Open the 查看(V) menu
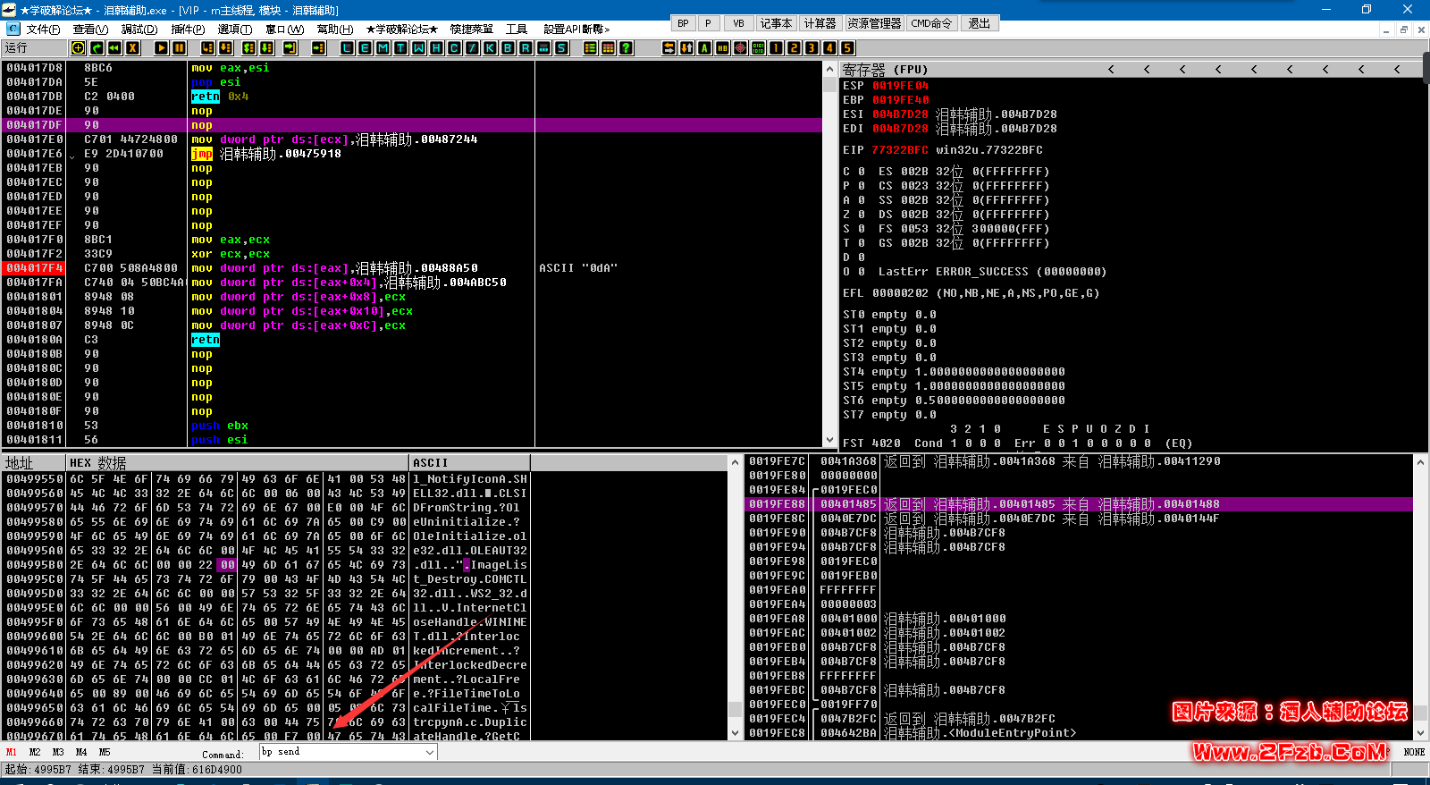 point(90,30)
